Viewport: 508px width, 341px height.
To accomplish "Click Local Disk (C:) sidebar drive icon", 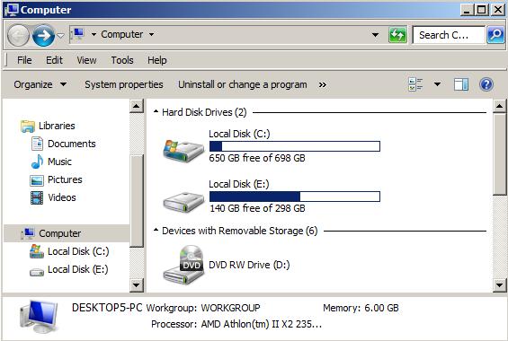I will (37, 251).
